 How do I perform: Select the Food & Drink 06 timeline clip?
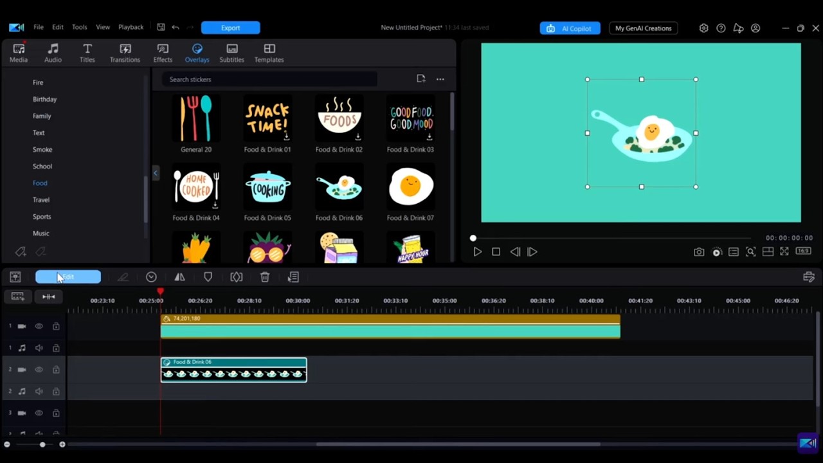click(233, 370)
